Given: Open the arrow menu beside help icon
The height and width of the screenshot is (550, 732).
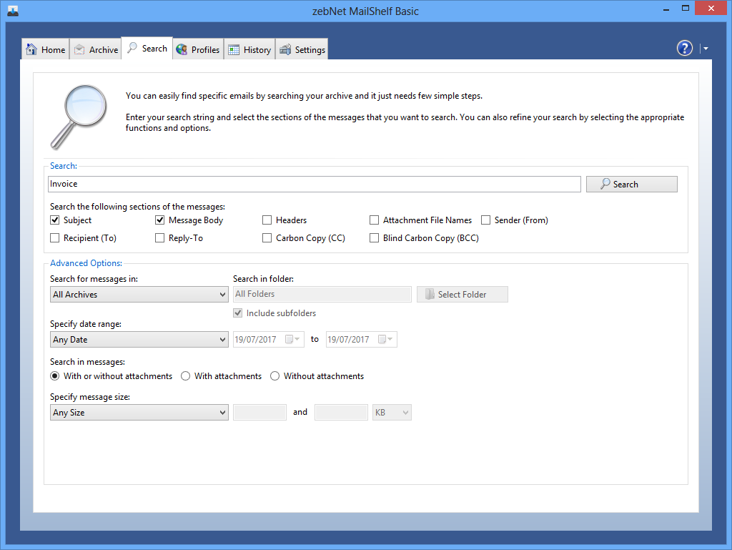Looking at the screenshot, I should pyautogui.click(x=706, y=49).
